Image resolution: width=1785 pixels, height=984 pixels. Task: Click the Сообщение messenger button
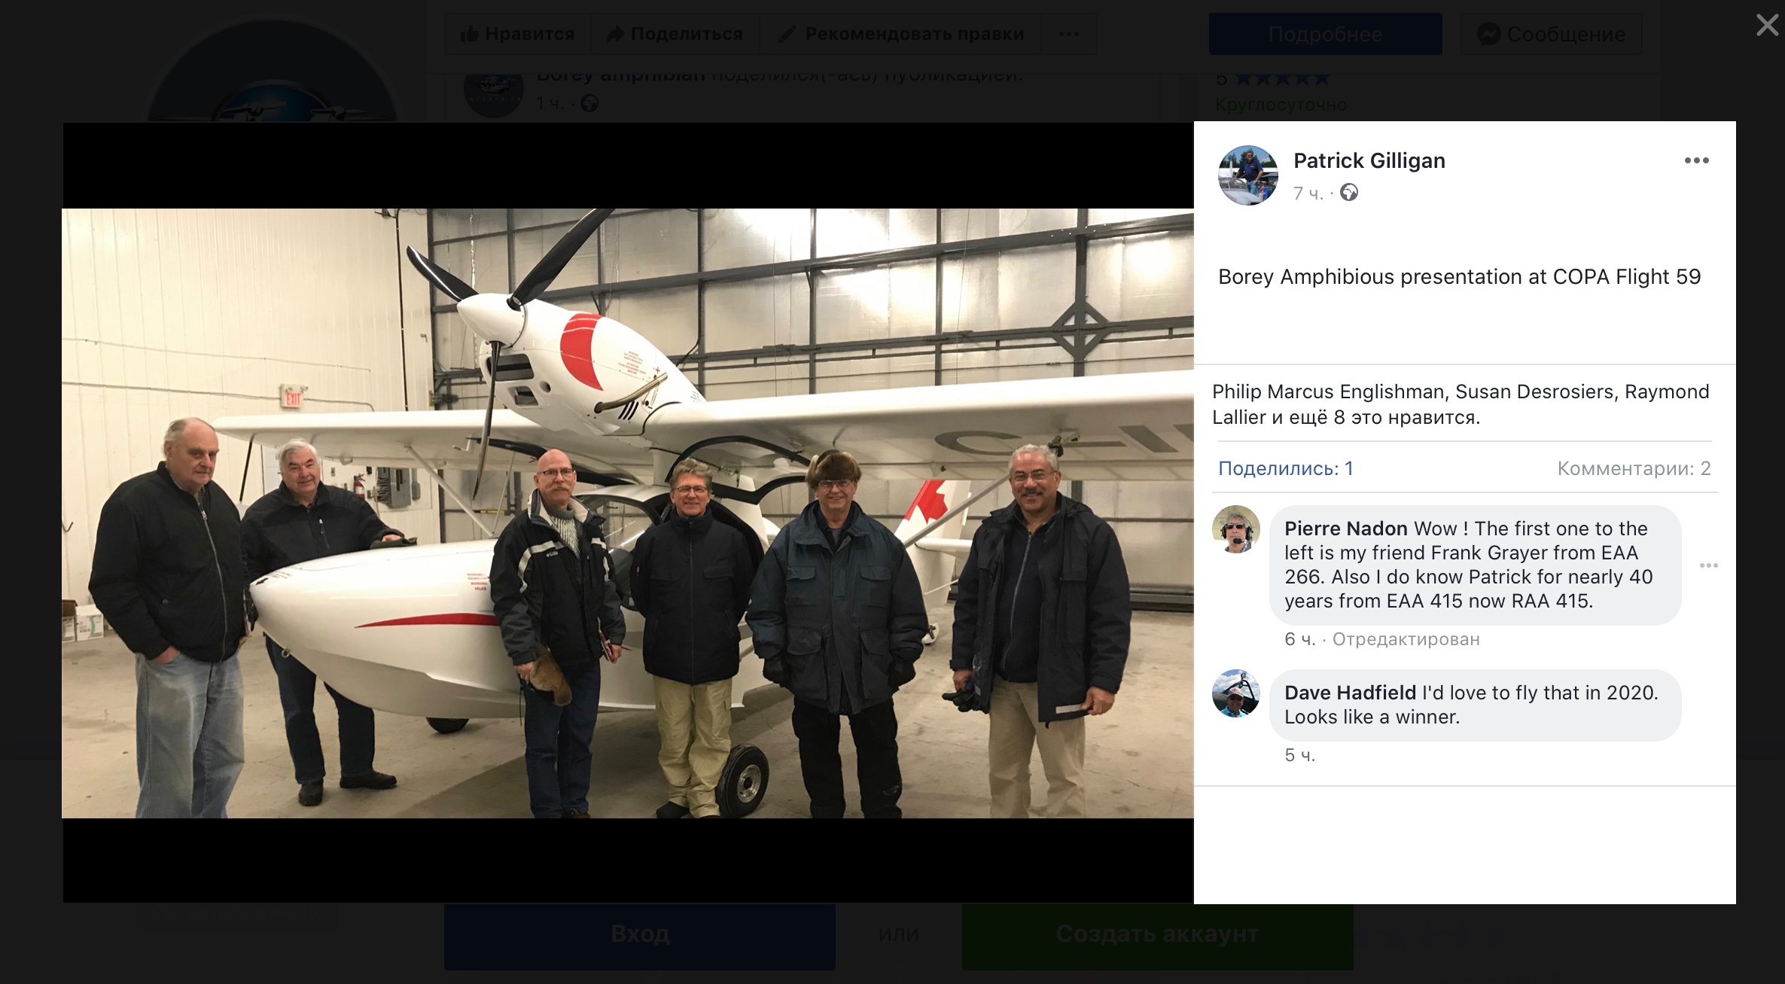click(1551, 34)
